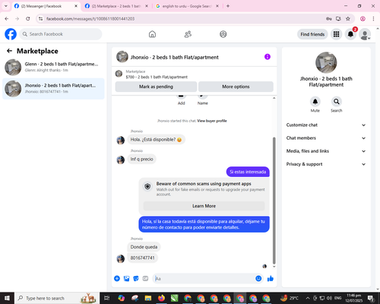Open Task View on the taskbar

pyautogui.click(x=107, y=298)
